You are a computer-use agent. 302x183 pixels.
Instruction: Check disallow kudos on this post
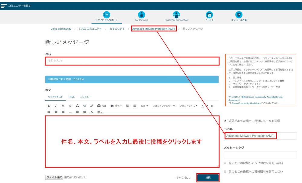[225, 171]
